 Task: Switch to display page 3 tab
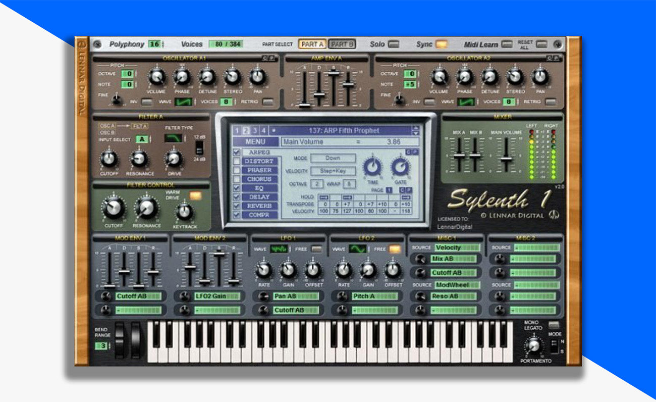tap(255, 130)
